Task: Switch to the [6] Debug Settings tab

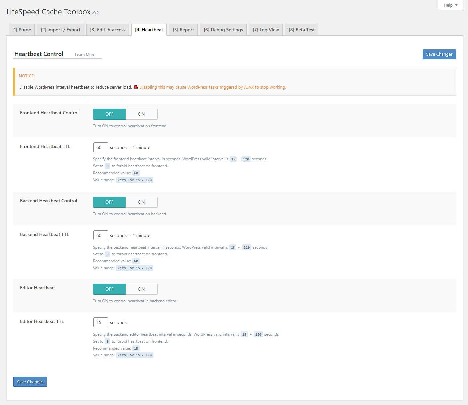Action: click(223, 30)
